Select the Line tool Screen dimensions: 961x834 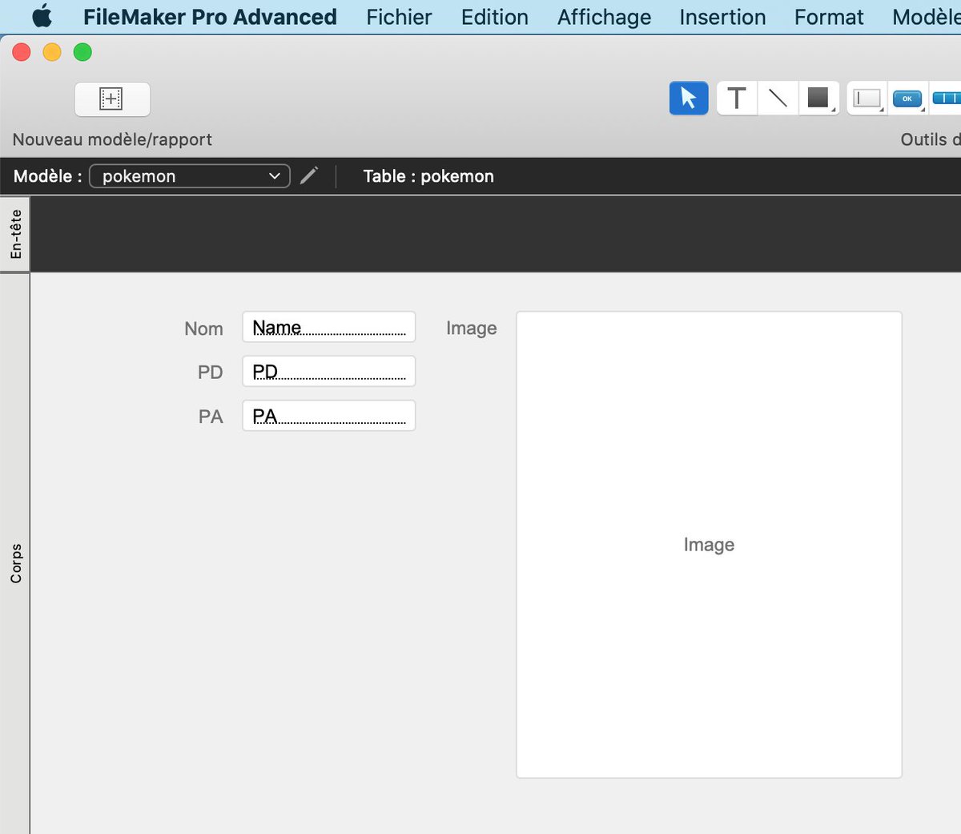coord(778,99)
